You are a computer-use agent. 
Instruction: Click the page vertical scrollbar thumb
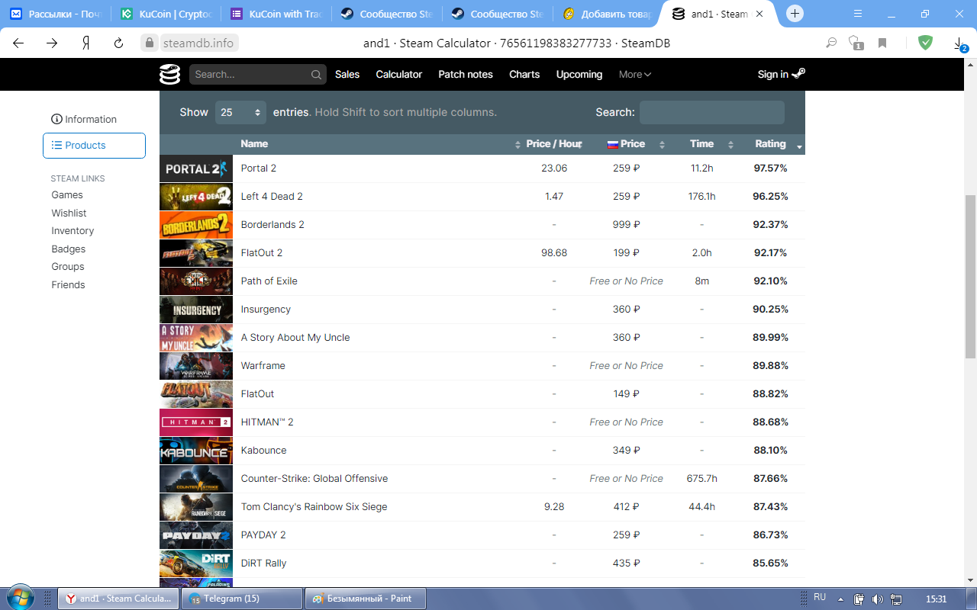[x=970, y=276]
